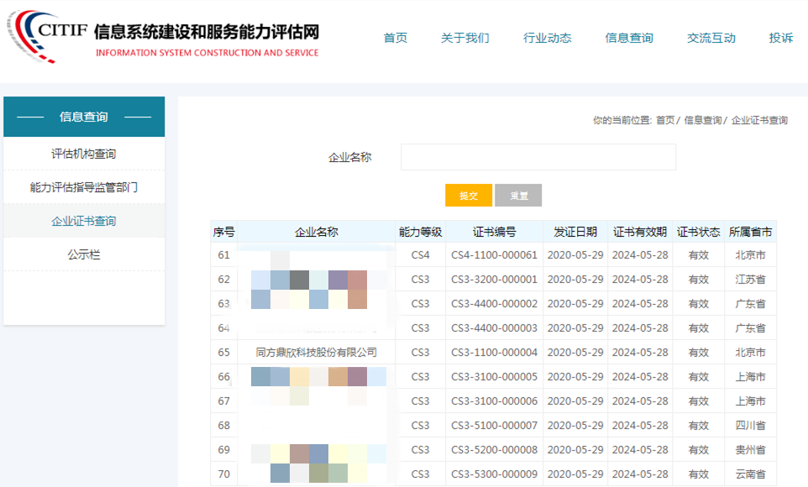Open 公示栏 from the sidebar
The width and height of the screenshot is (808, 487).
coord(84,255)
